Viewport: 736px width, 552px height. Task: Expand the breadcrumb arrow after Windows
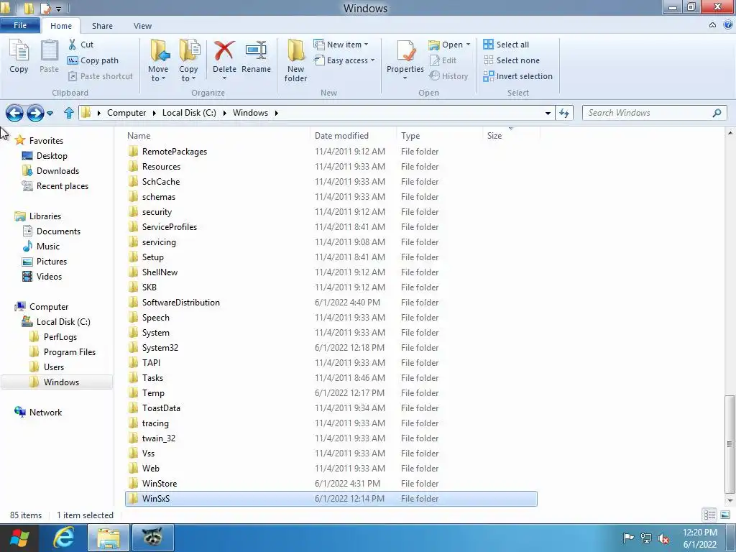click(277, 113)
